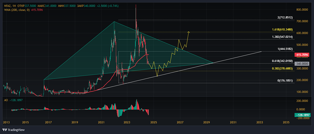Click the 2029 time axis label
This screenshot has width=314, height=134.
(x=207, y=122)
